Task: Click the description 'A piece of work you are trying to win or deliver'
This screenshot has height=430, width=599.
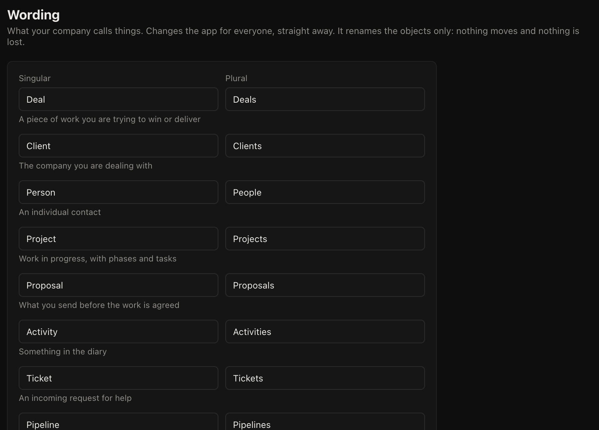Action: coord(110,119)
